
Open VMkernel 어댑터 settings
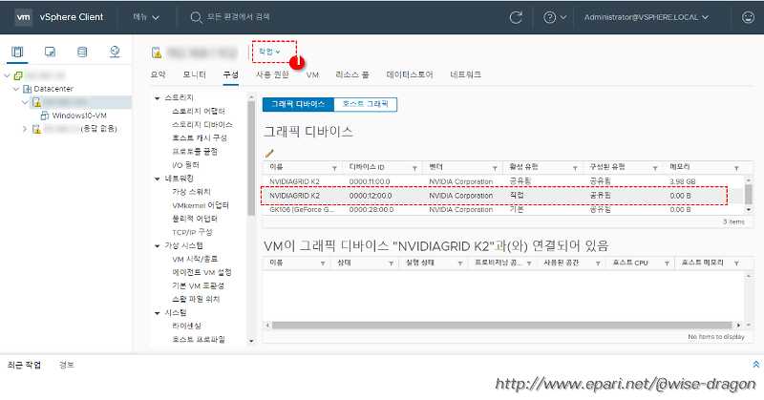201,205
